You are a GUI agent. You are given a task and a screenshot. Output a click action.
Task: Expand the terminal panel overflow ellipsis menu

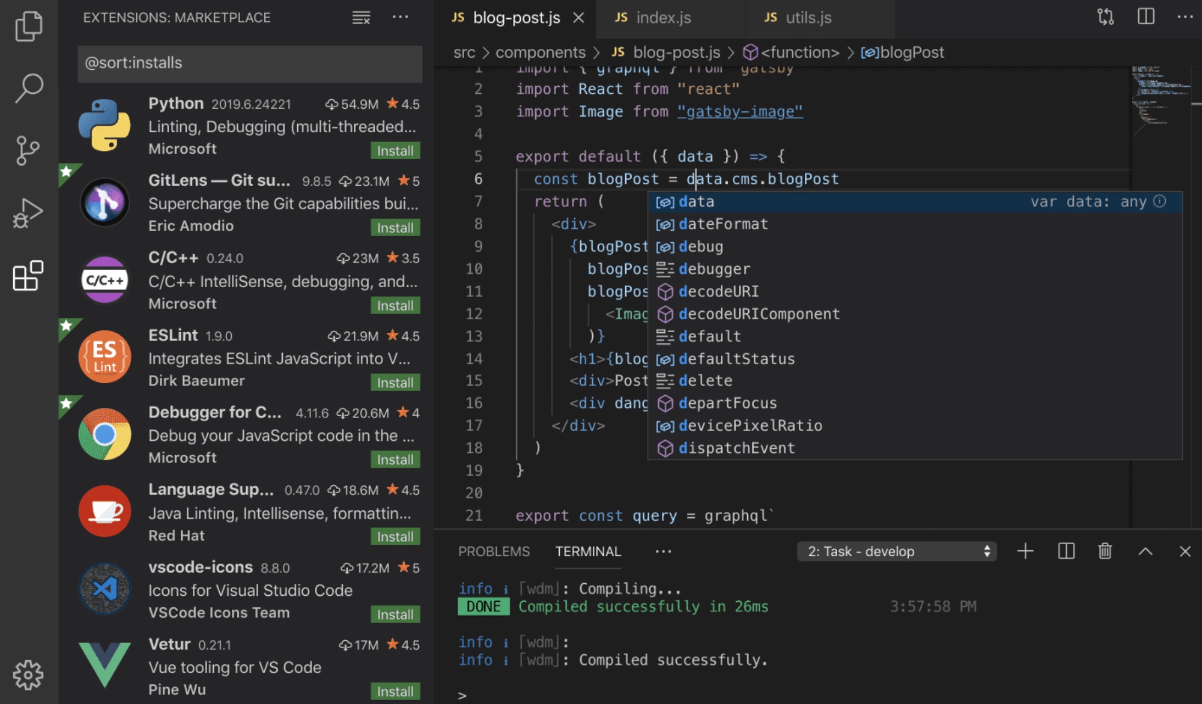point(663,551)
